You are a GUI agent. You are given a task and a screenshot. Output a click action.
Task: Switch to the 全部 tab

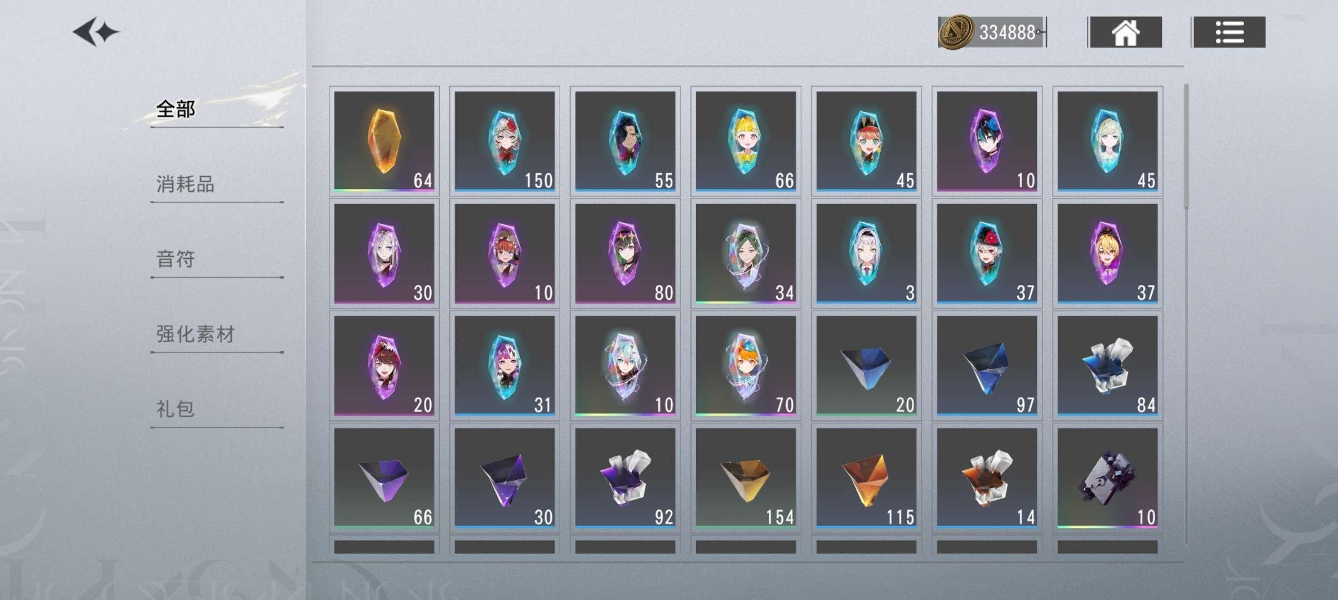pos(176,109)
